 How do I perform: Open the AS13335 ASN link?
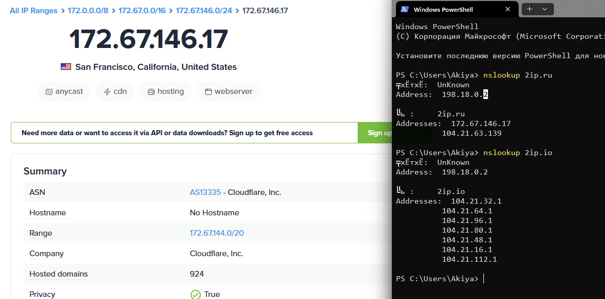tap(205, 192)
